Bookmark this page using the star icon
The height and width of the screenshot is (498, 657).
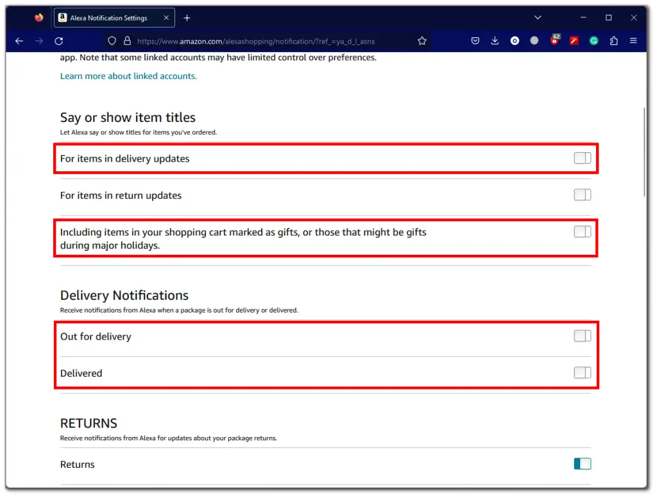point(422,40)
